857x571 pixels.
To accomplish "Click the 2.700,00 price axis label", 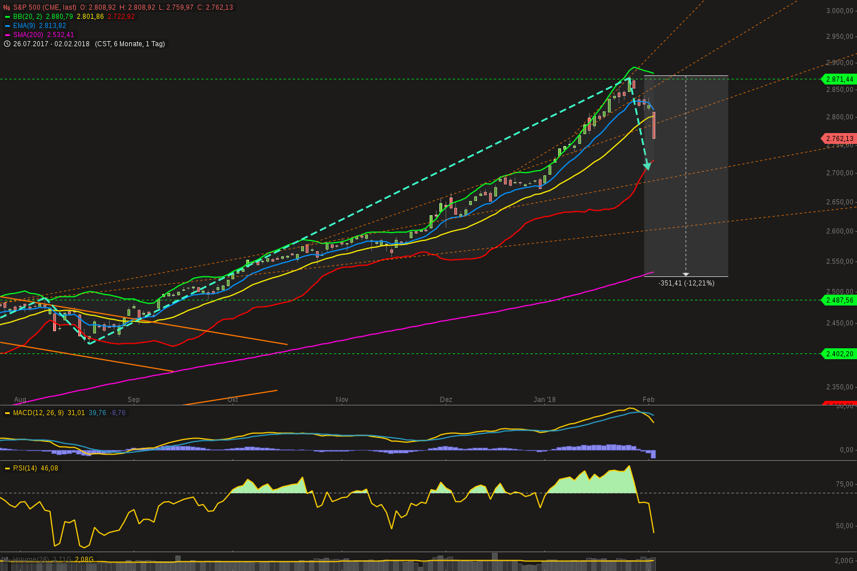I will tap(840, 173).
